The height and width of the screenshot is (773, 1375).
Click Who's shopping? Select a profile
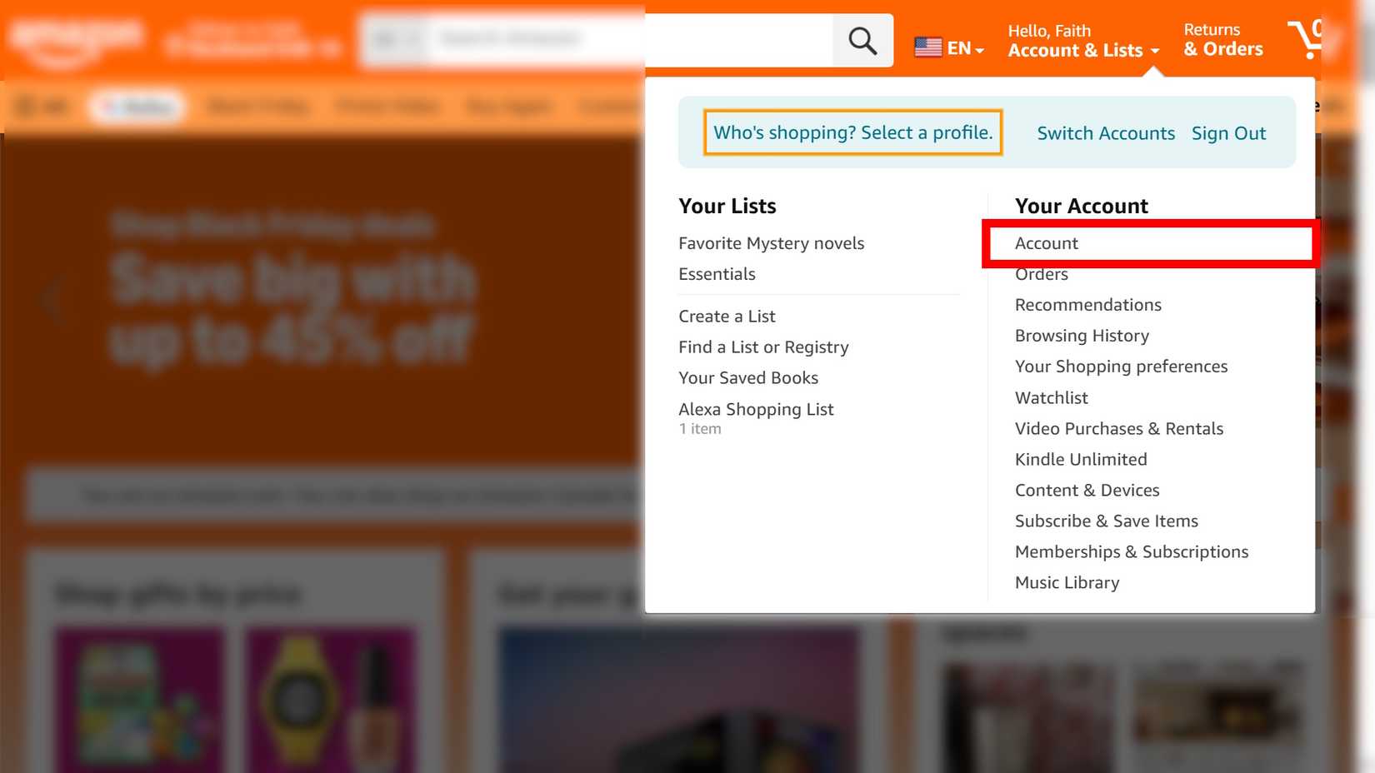tap(852, 132)
